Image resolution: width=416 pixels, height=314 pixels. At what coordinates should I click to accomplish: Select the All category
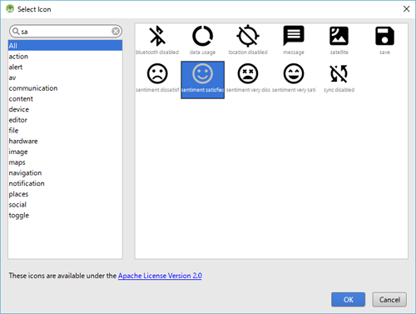(x=65, y=46)
